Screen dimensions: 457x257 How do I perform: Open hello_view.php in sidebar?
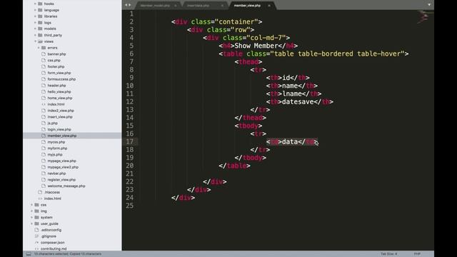click(x=59, y=92)
